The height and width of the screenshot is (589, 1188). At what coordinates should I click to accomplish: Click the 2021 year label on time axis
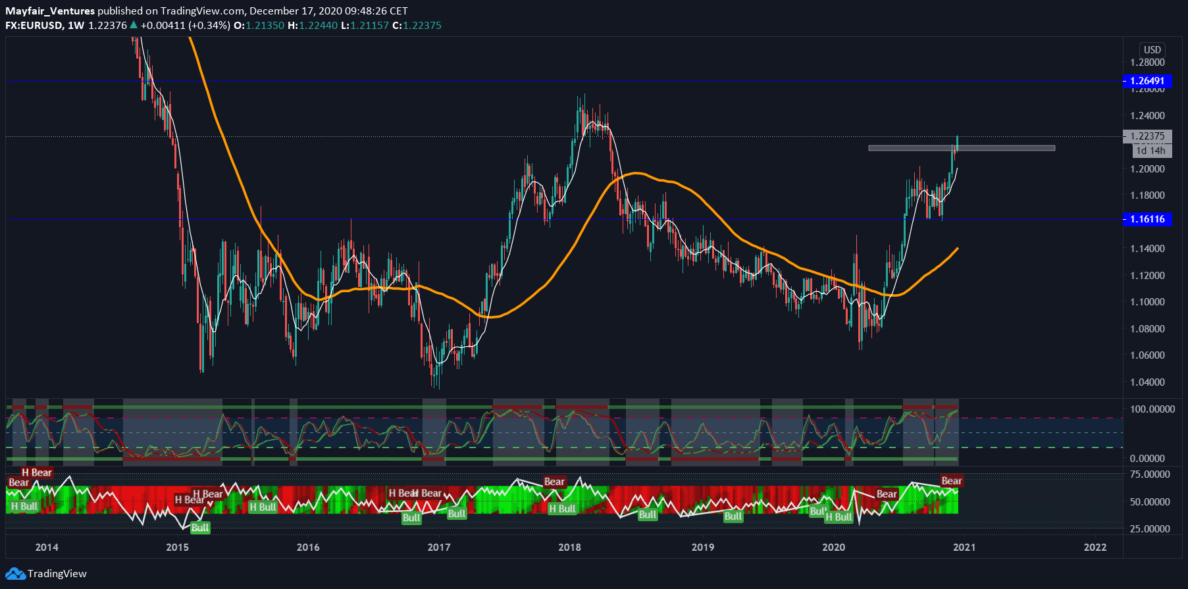[965, 548]
